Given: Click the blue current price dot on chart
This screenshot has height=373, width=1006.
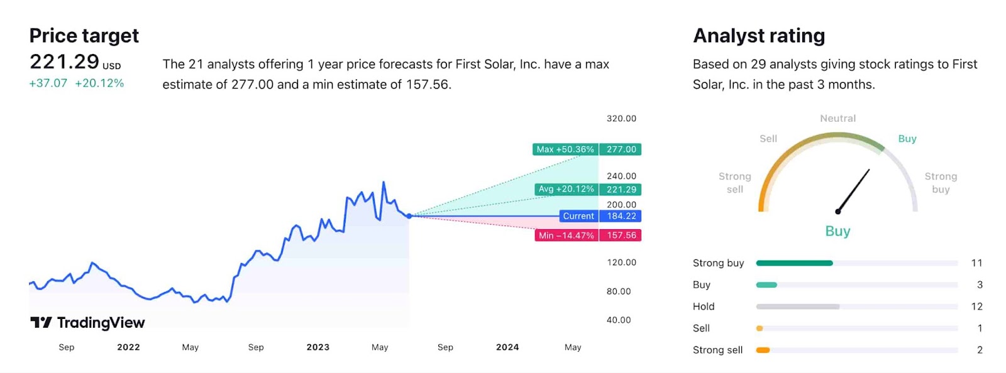Looking at the screenshot, I should 409,216.
